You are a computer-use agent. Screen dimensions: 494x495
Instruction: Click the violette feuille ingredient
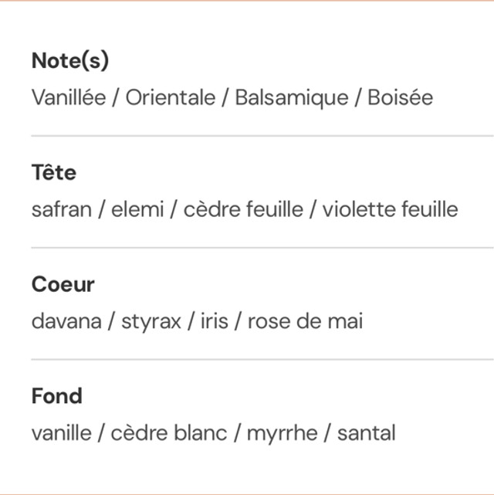point(390,209)
